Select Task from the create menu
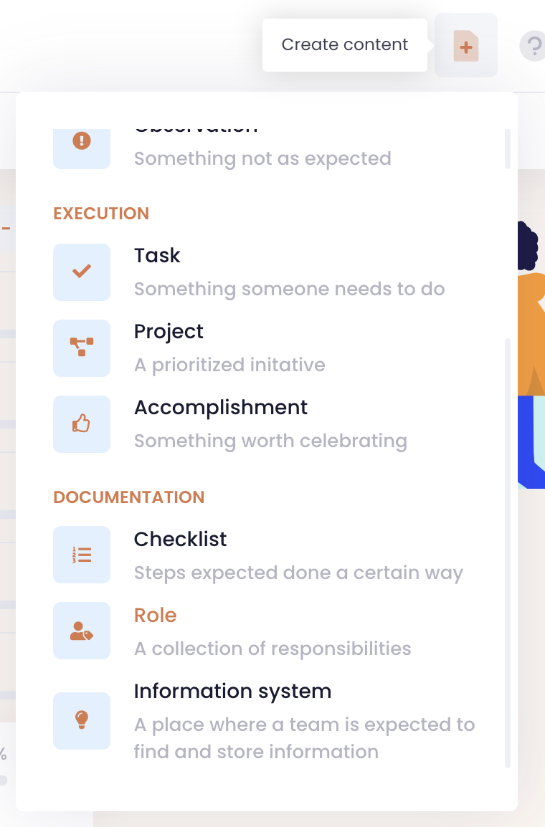 (x=157, y=256)
